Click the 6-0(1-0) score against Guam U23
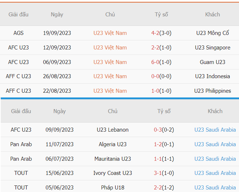The height and width of the screenshot is (192, 239). click(161, 62)
